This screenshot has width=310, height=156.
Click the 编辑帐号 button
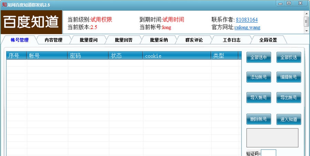click(289, 77)
